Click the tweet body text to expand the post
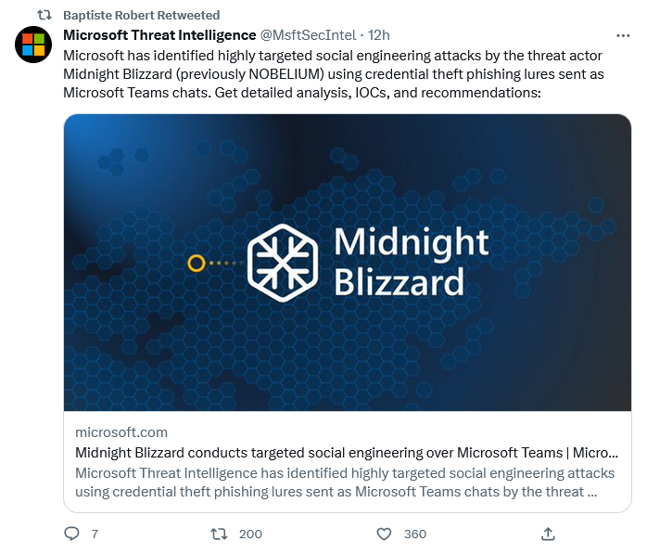The width and height of the screenshot is (647, 554). [x=334, y=74]
